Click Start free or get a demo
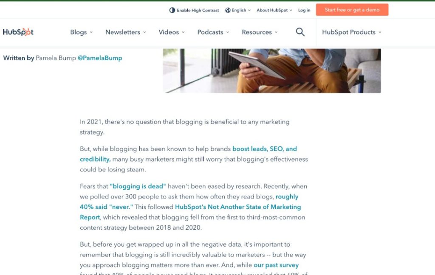Image resolution: width=435 pixels, height=275 pixels. pos(352,10)
